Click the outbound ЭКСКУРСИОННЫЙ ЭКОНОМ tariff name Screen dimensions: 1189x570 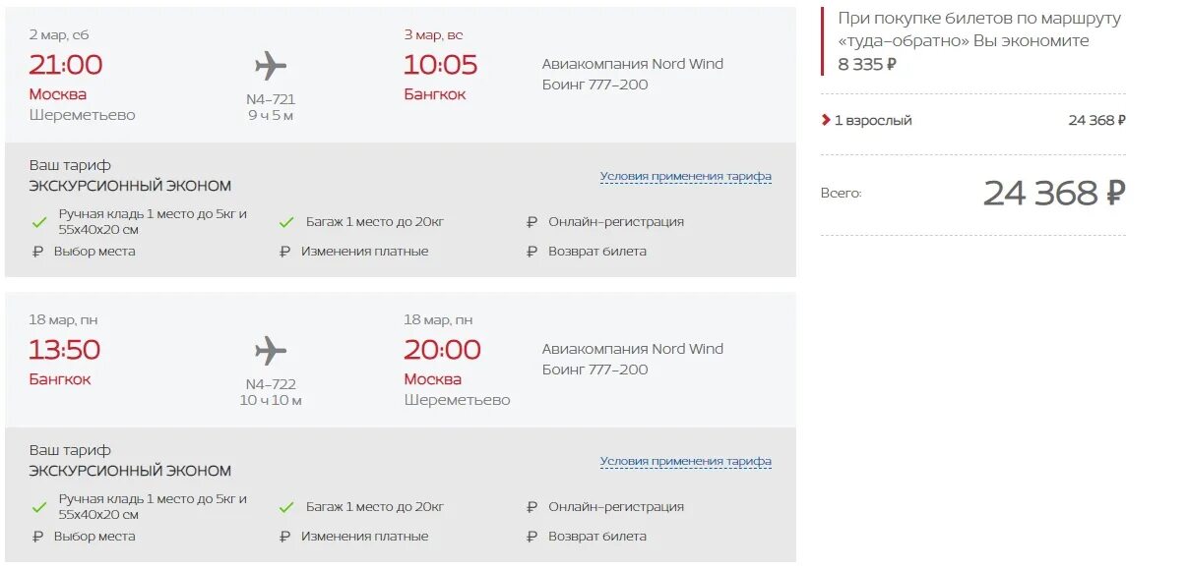130,186
